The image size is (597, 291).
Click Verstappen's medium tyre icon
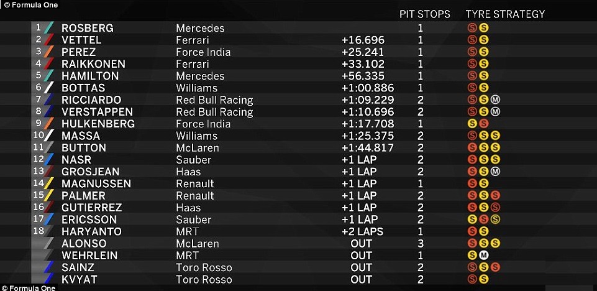[495, 112]
